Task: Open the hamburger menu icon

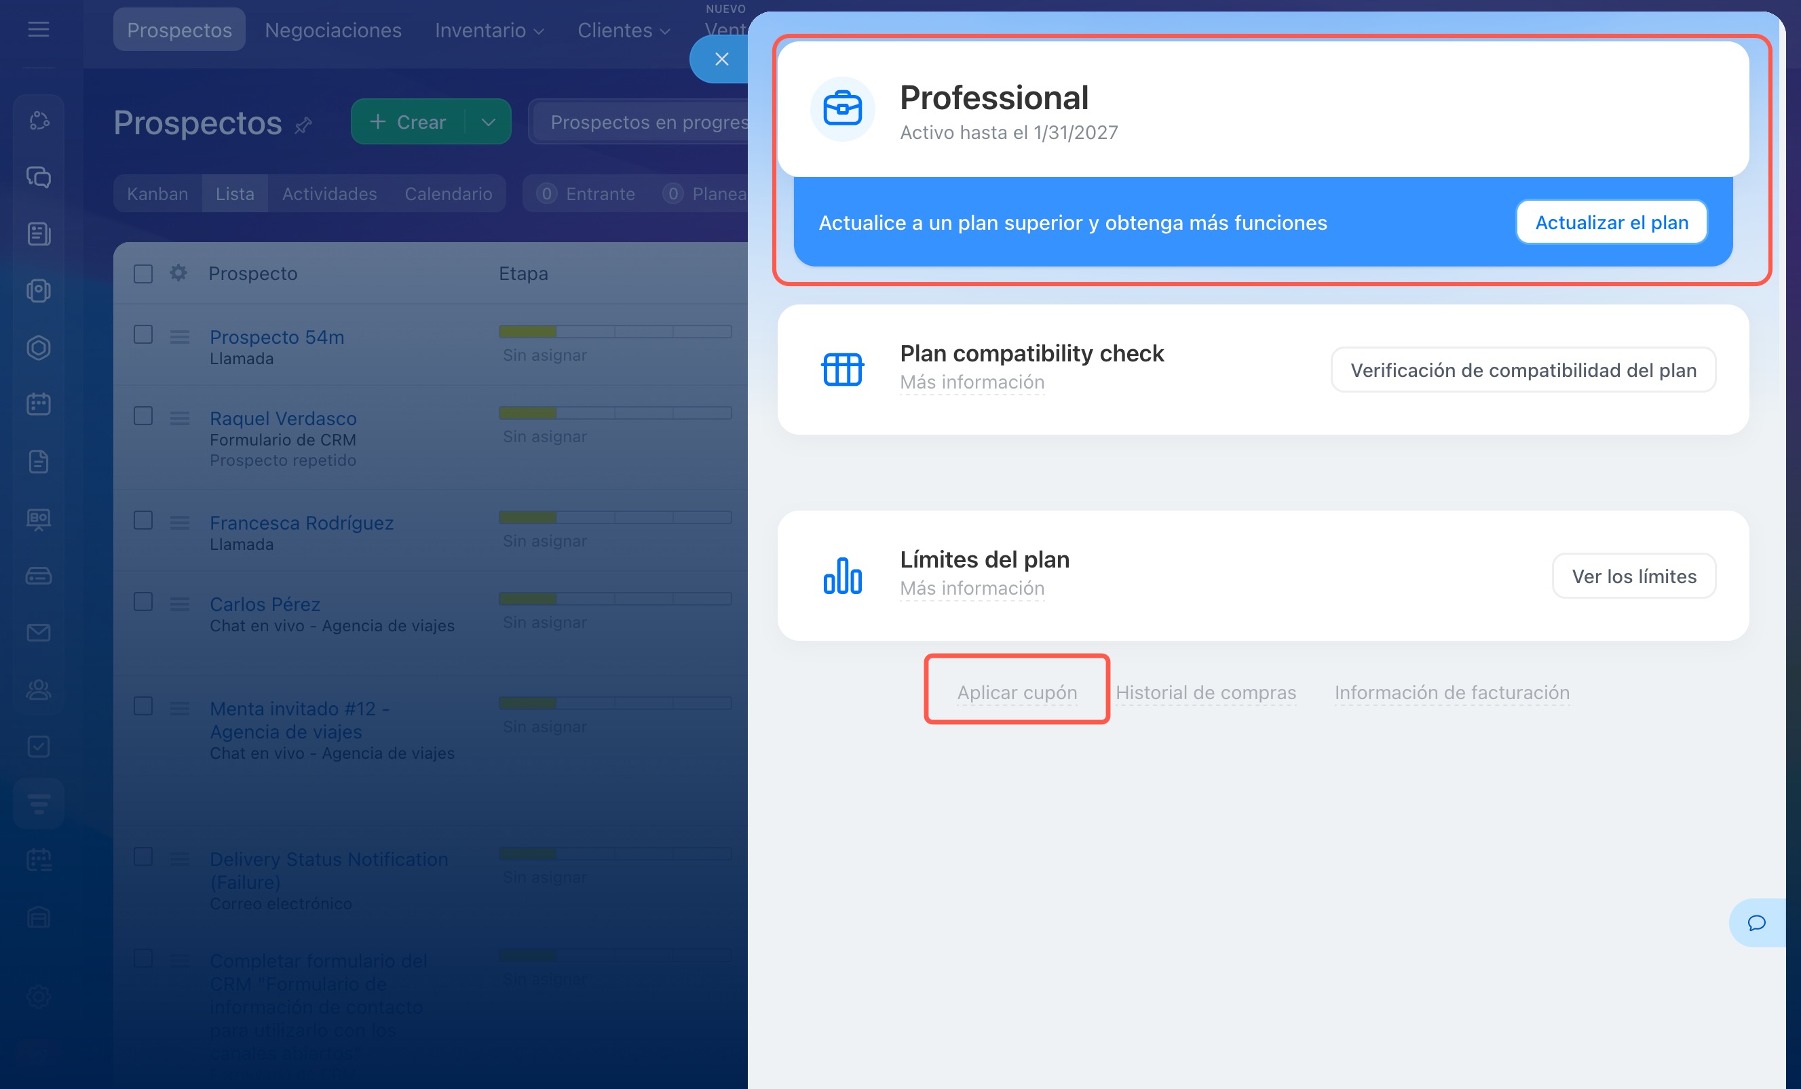Action: tap(38, 29)
